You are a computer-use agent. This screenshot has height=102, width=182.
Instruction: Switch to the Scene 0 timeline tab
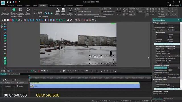3,74
